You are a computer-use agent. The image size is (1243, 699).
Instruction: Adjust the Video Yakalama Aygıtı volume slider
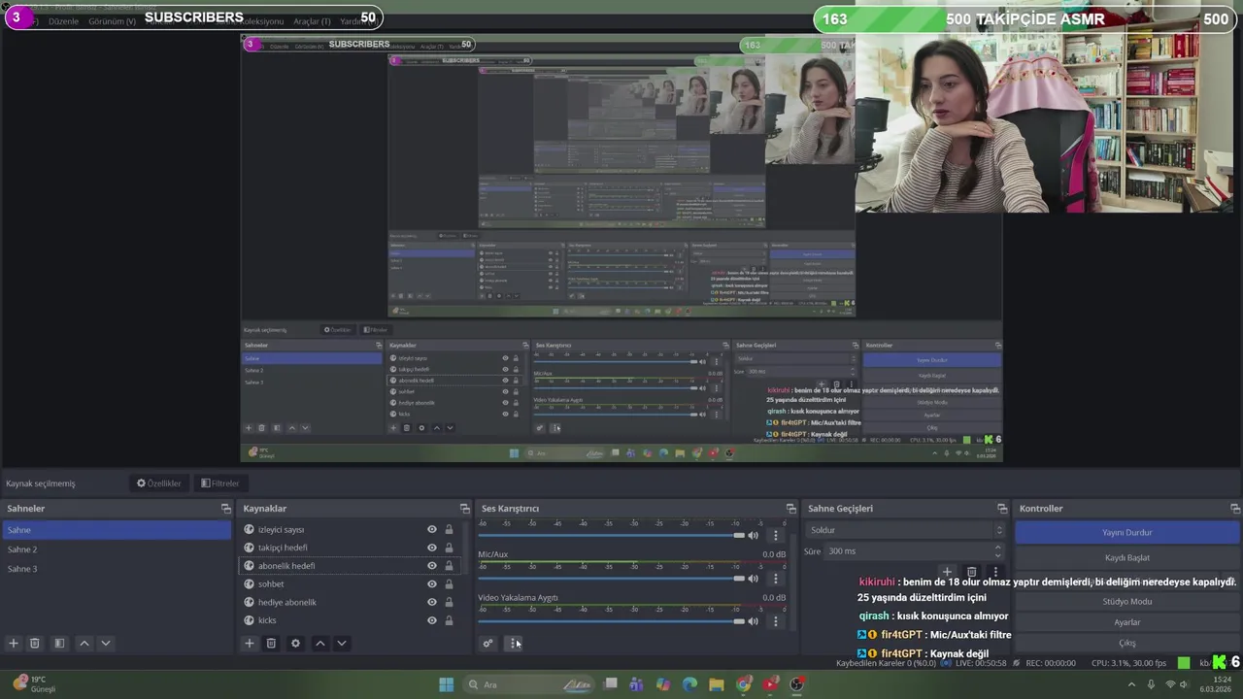611,621
